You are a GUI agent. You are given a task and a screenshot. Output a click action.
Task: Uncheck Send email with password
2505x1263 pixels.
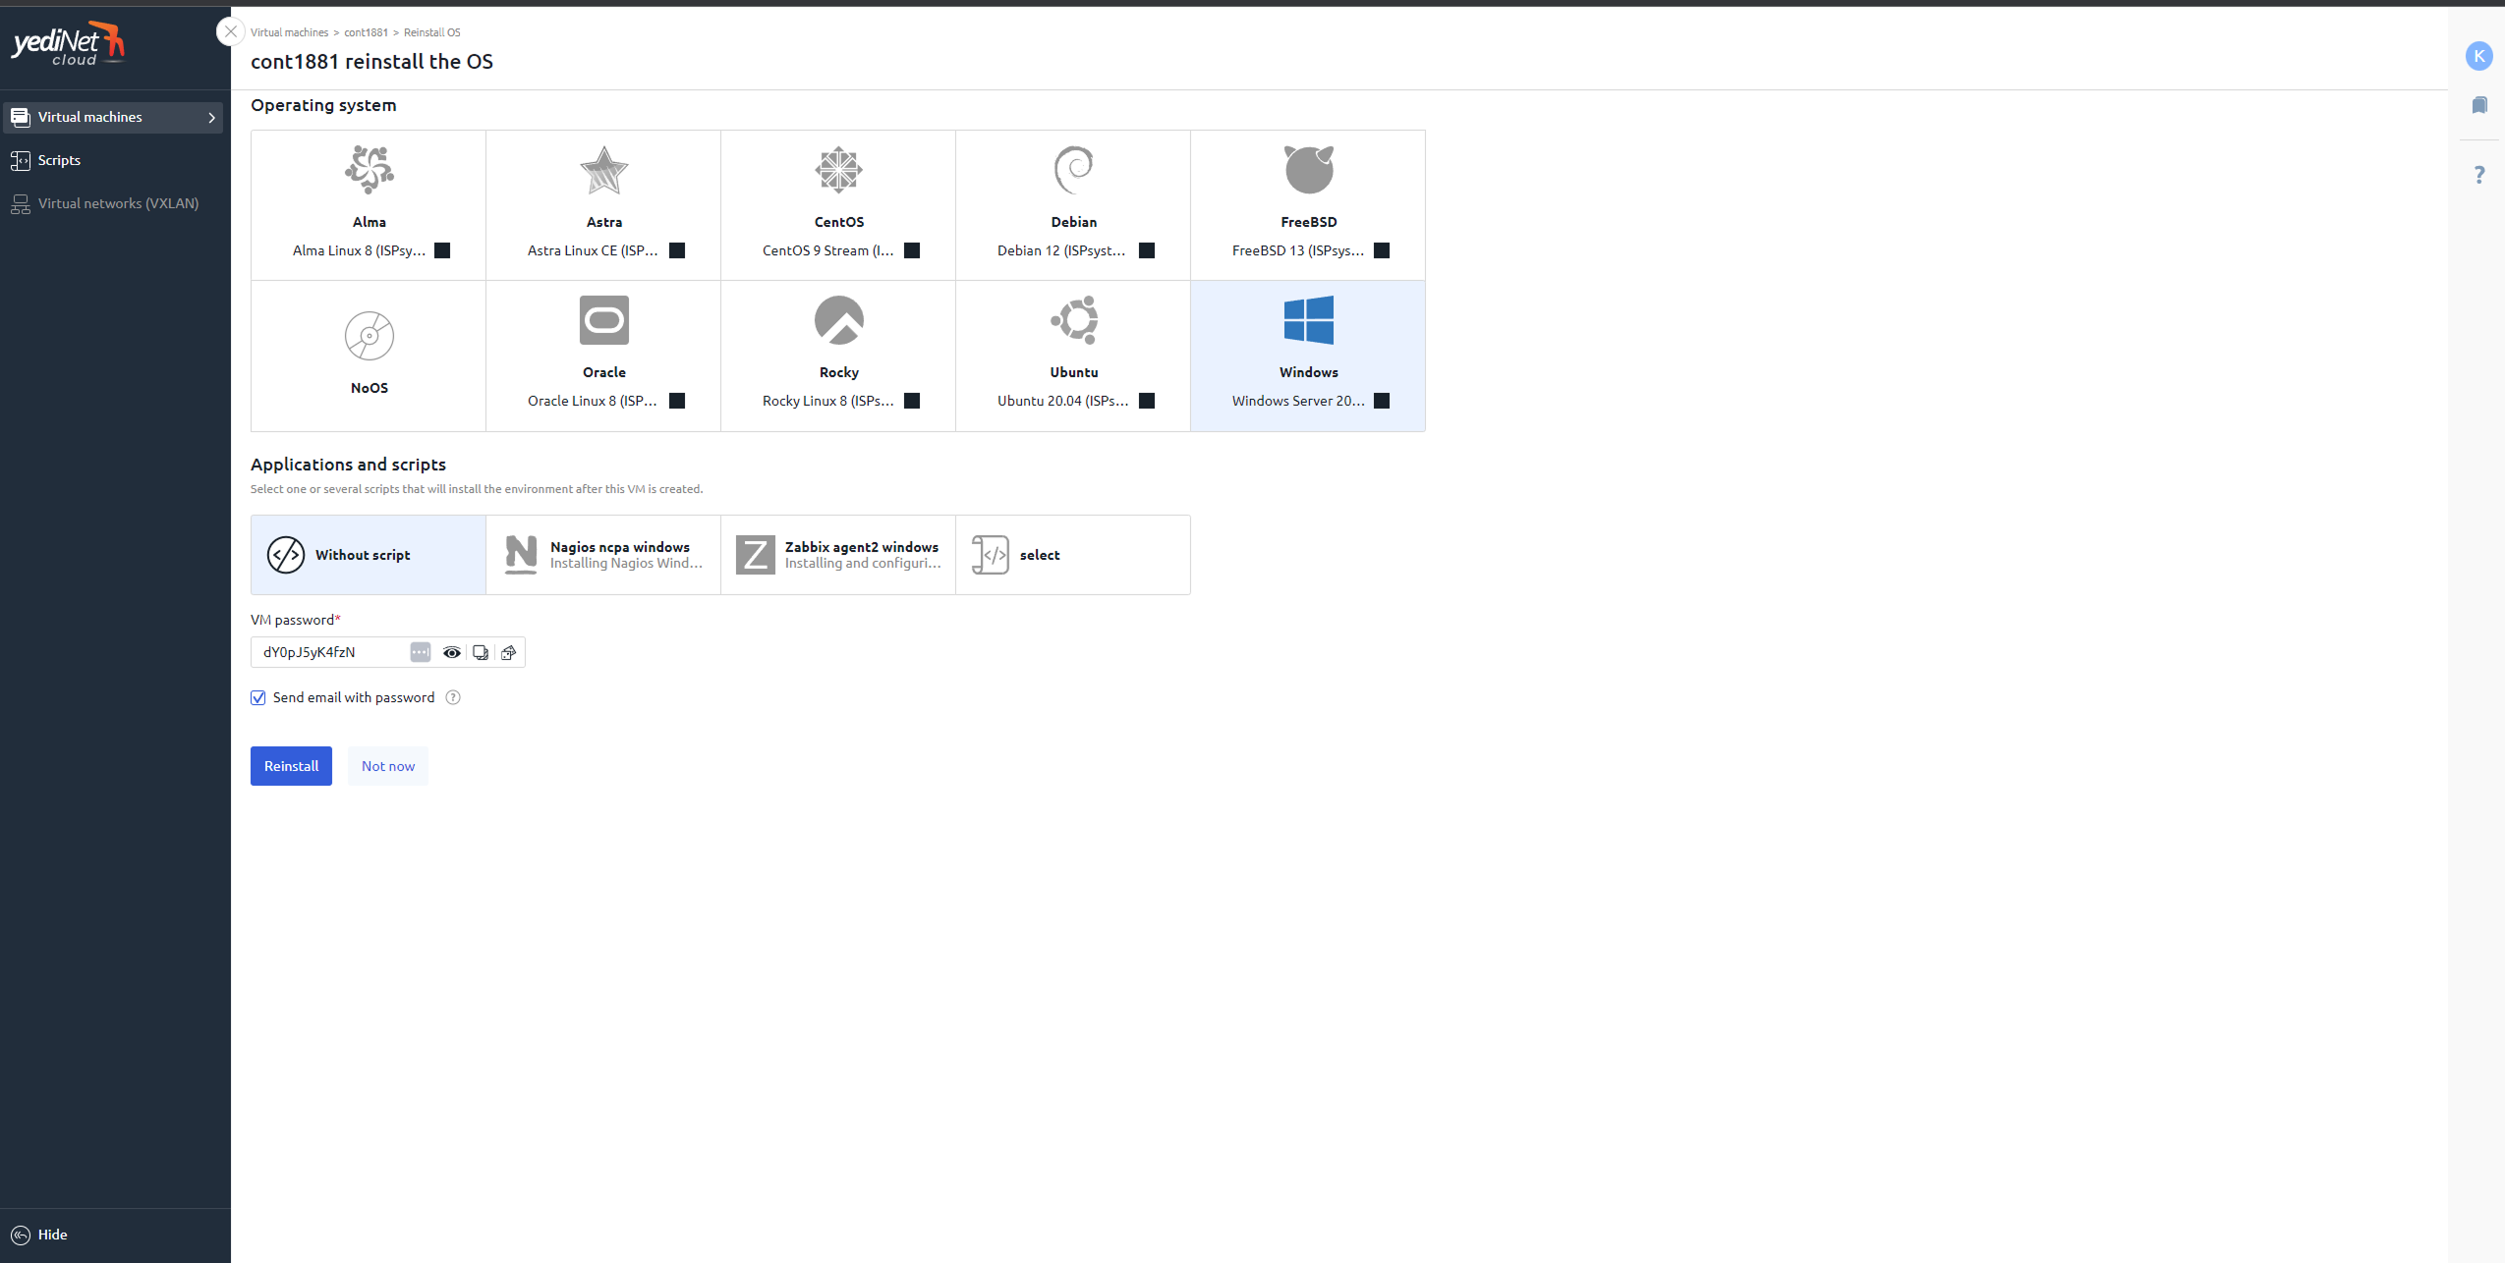pos(258,697)
